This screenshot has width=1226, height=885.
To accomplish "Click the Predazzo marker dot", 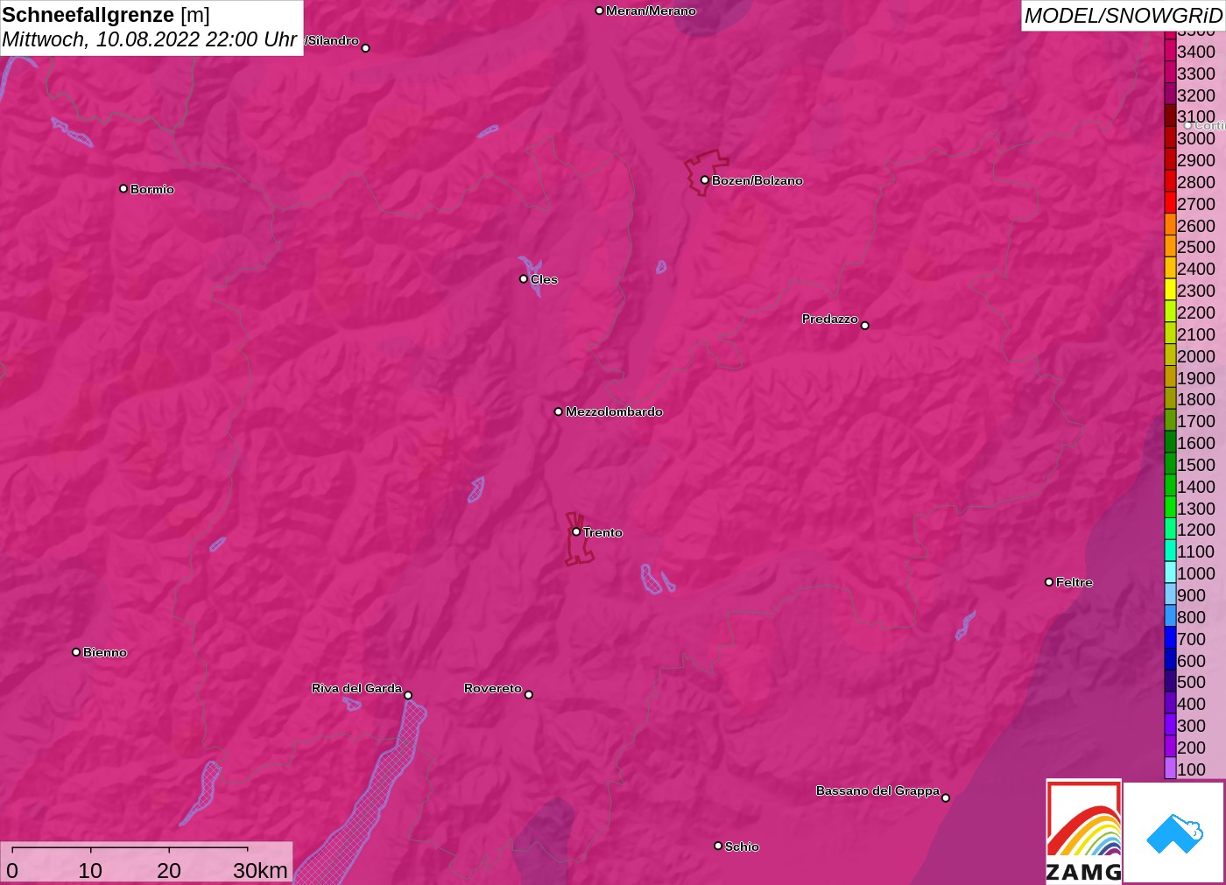I will [865, 326].
